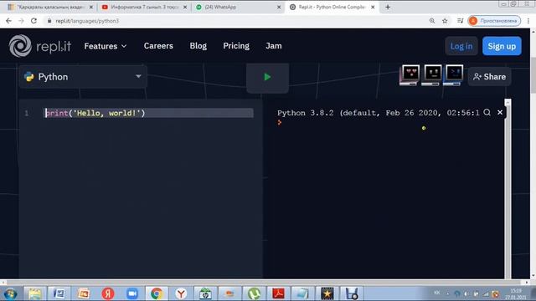Clear the console with the X icon
The height and width of the screenshot is (301, 536).
tap(500, 112)
